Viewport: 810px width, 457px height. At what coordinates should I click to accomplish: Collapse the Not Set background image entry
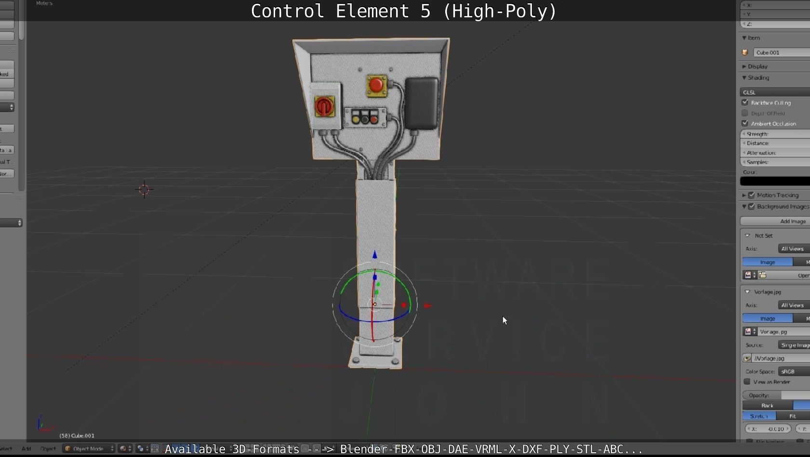tap(747, 236)
